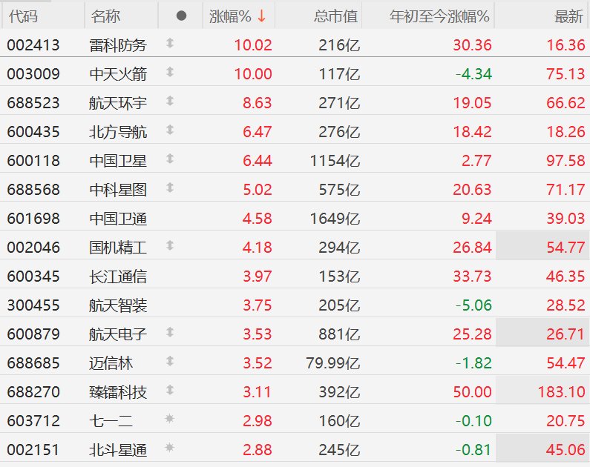Click the -5.06 year-to-date value
The image size is (590, 467).
[x=473, y=305]
